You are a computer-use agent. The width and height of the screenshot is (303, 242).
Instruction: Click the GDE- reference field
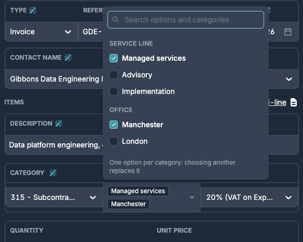point(90,32)
